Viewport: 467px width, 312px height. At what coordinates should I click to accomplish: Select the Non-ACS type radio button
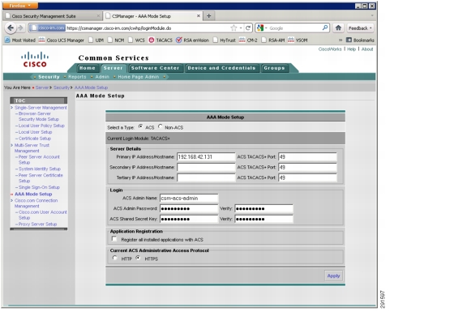click(x=161, y=126)
